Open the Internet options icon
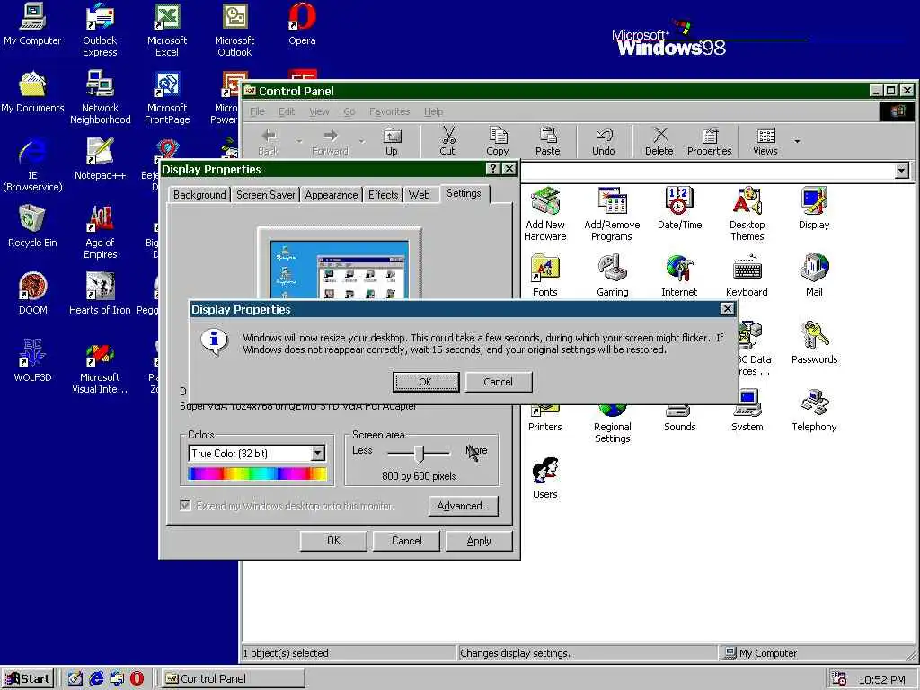This screenshot has height=690, width=920. pyautogui.click(x=679, y=275)
